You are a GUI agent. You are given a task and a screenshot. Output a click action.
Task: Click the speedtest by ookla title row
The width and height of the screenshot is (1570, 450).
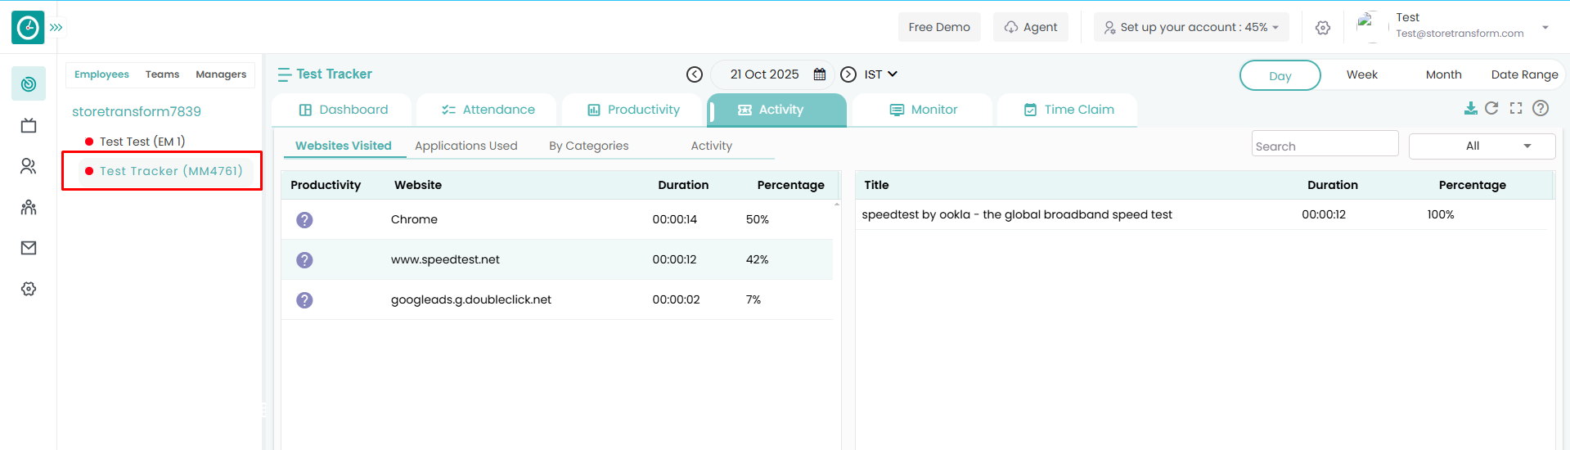click(x=1201, y=214)
